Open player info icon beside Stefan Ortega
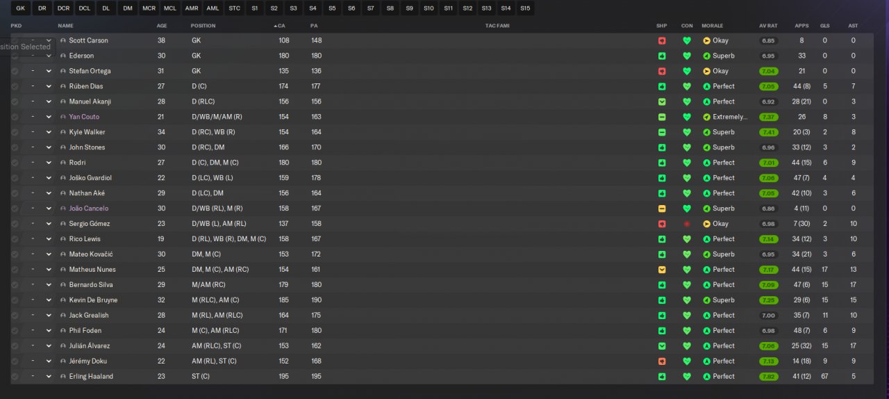Image resolution: width=889 pixels, height=399 pixels. (63, 71)
